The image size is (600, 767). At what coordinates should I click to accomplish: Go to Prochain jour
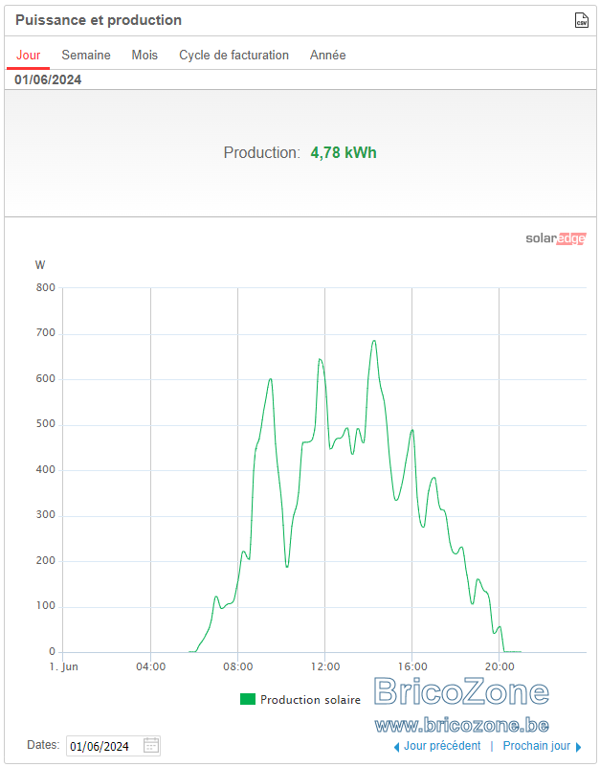point(537,746)
